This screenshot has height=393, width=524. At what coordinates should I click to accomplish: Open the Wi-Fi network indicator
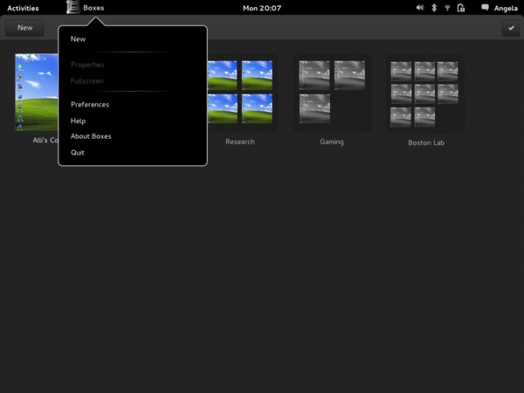[447, 8]
